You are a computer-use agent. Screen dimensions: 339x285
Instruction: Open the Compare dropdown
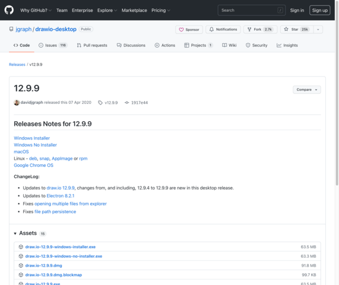[x=307, y=90]
